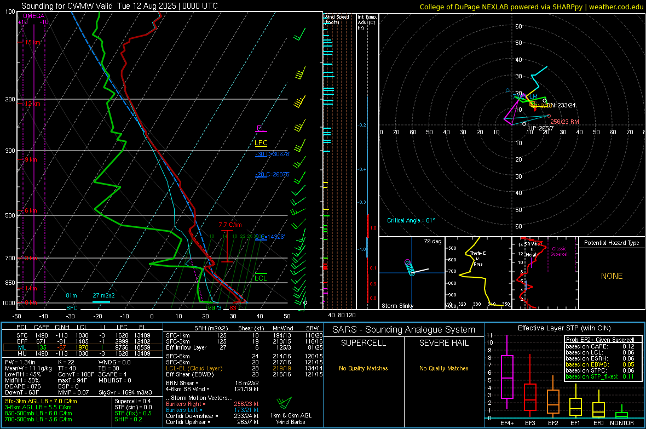Click the EL level label

261,128
